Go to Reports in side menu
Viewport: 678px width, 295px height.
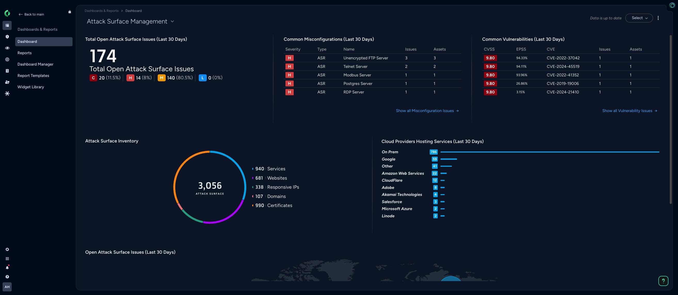[25, 53]
